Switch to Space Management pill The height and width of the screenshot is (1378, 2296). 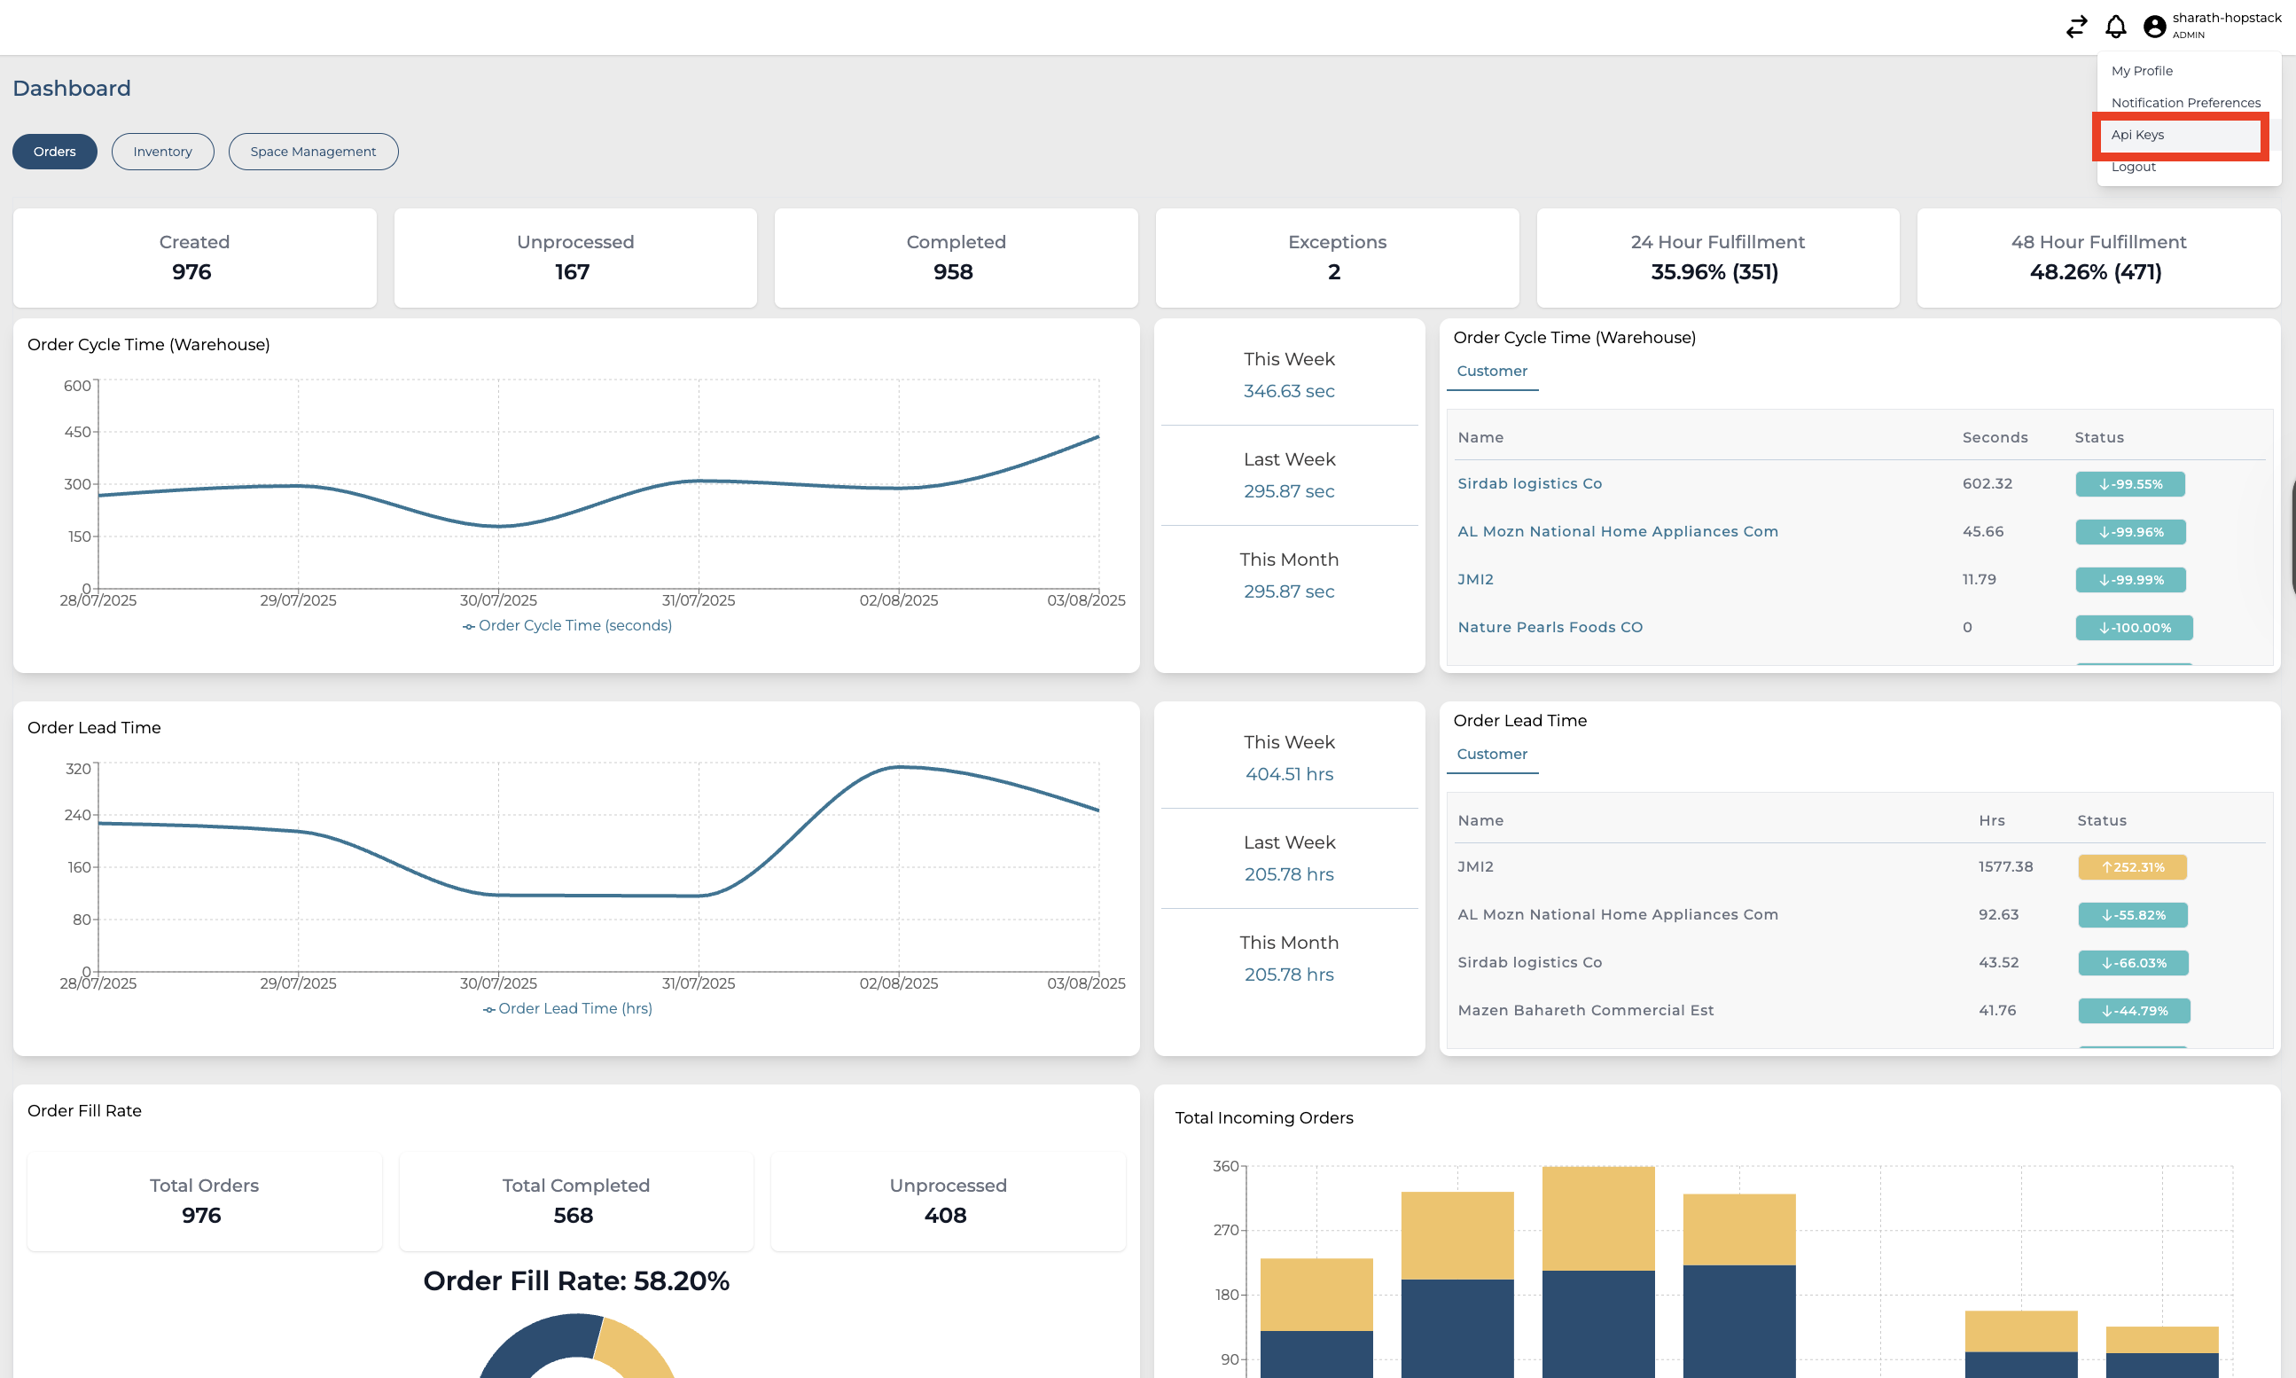[313, 152]
